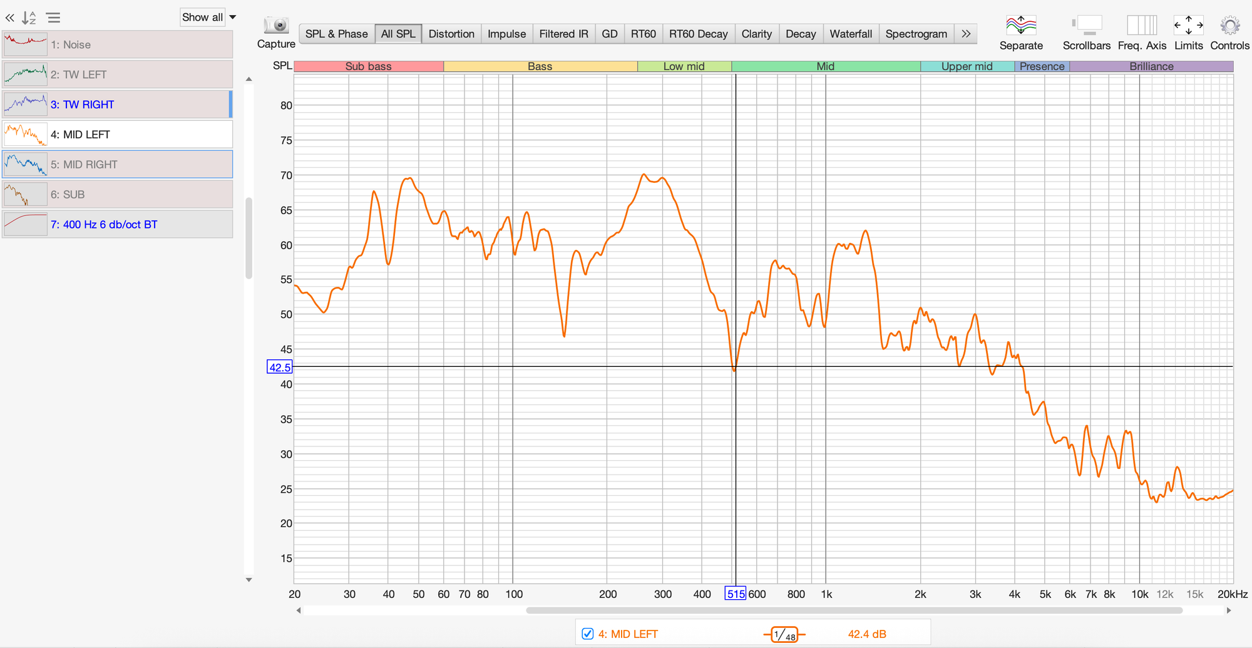Select the 6: SUB measurement
This screenshot has height=648, width=1252.
coord(118,195)
